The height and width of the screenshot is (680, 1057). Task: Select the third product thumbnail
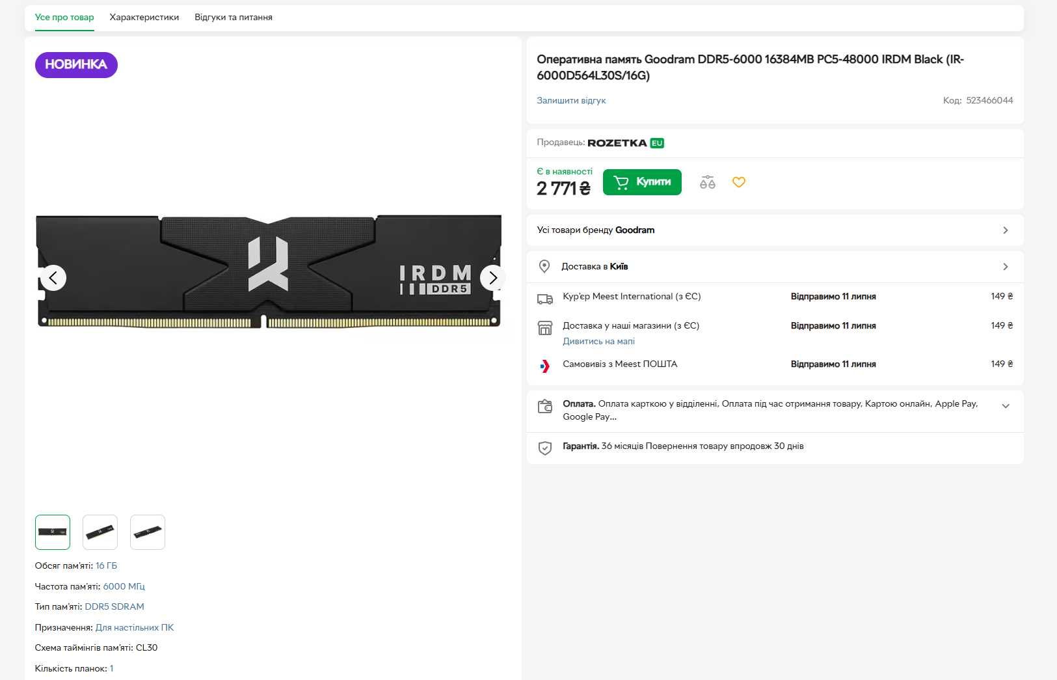pos(148,532)
